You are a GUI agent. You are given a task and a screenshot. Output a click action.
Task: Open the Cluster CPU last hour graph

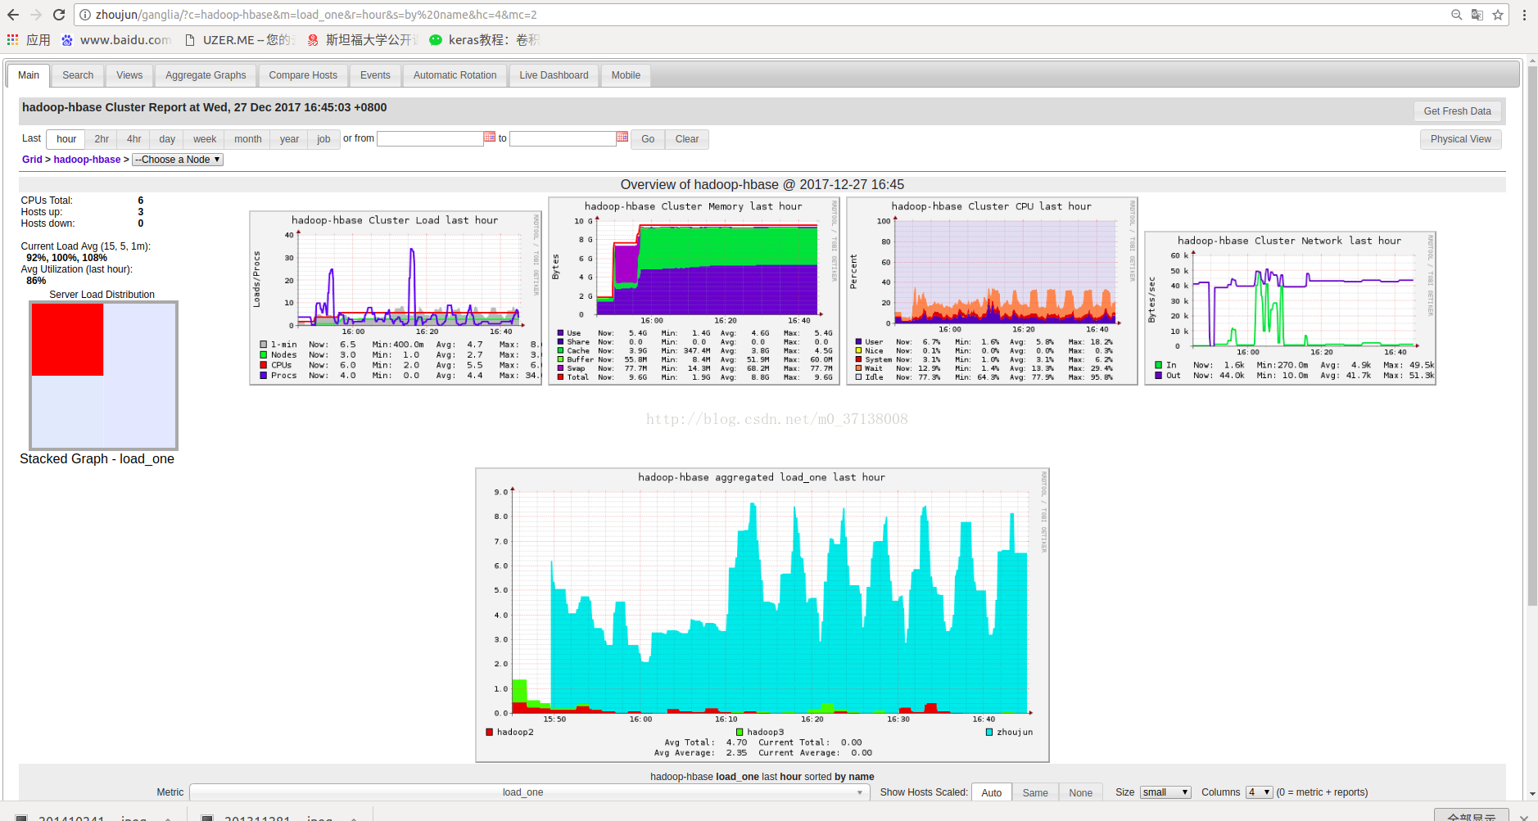[x=992, y=291]
